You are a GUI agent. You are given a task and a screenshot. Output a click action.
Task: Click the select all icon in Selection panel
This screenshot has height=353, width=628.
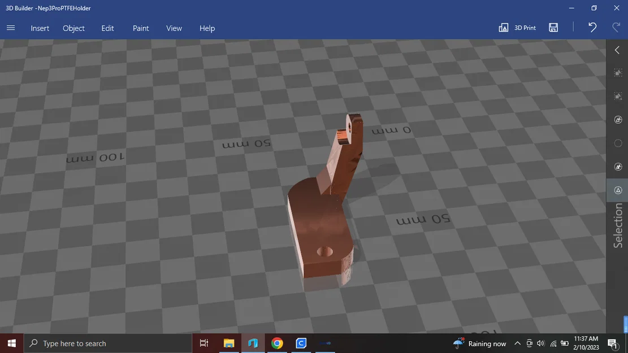click(618, 73)
